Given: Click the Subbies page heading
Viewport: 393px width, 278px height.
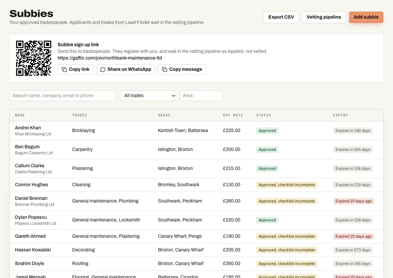Looking at the screenshot, I should point(31,14).
